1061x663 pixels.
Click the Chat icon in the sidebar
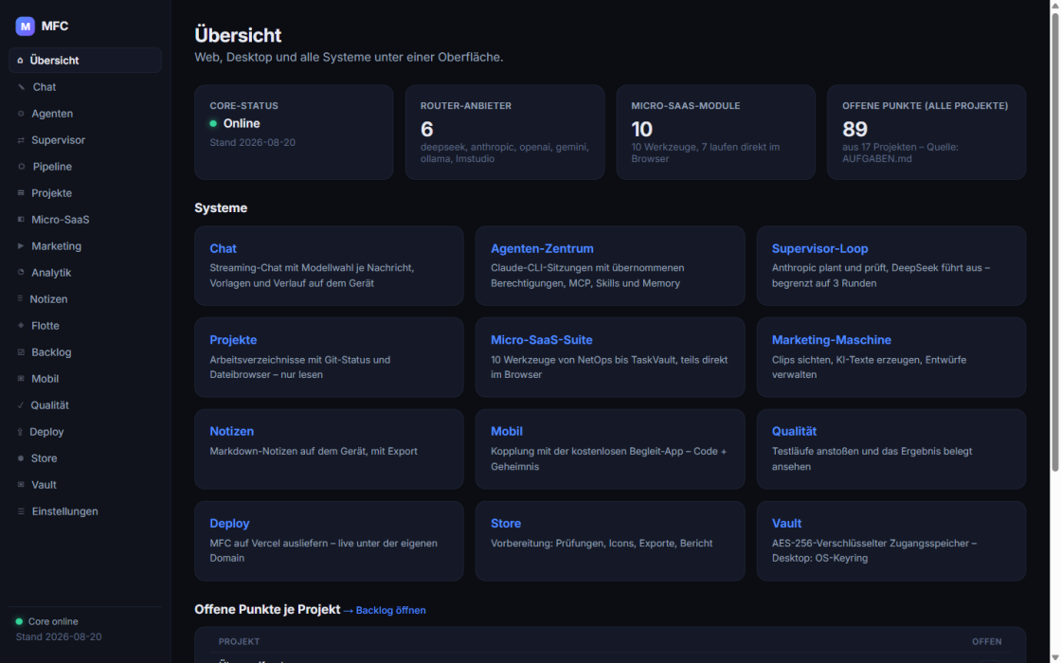point(21,86)
